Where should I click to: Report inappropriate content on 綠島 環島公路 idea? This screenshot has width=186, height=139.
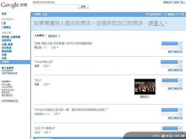click(175, 52)
